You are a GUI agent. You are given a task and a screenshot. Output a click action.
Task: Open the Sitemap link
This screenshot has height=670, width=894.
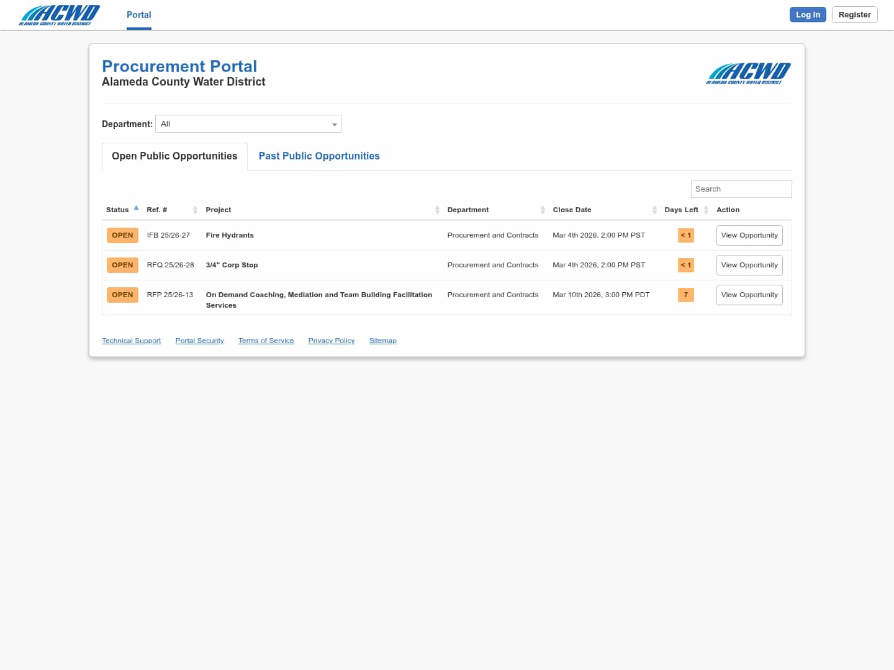(x=382, y=341)
